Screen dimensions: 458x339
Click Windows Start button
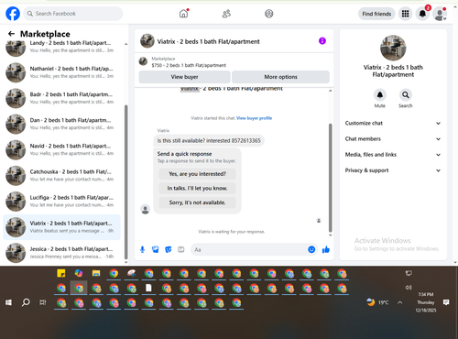pos(8,302)
